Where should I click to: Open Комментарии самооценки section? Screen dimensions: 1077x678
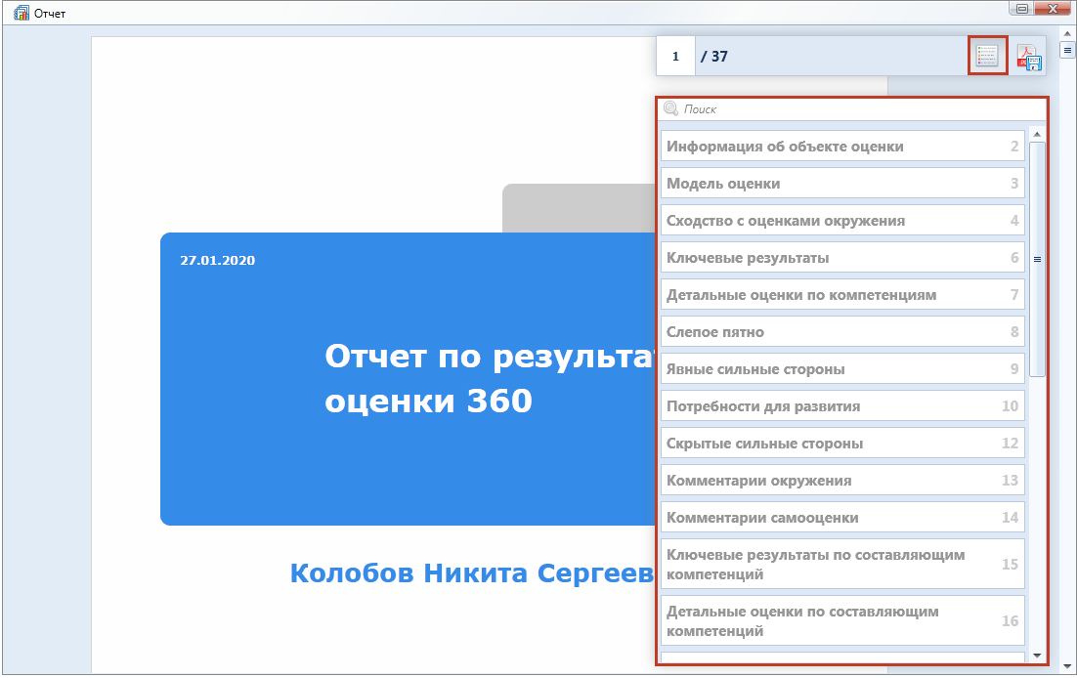pos(842,517)
